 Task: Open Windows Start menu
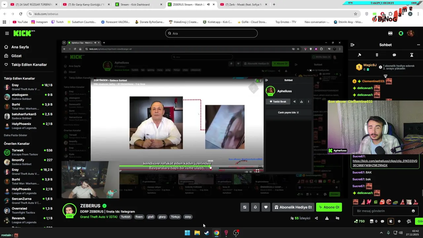pos(187,233)
